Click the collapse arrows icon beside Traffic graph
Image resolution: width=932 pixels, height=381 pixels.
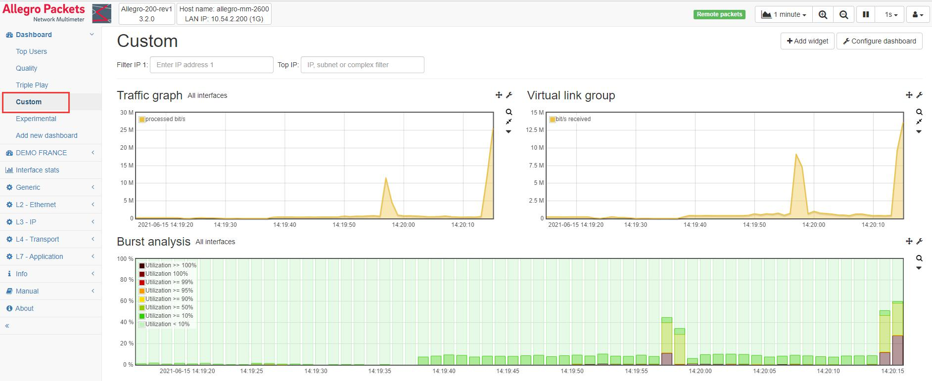pyautogui.click(x=509, y=122)
